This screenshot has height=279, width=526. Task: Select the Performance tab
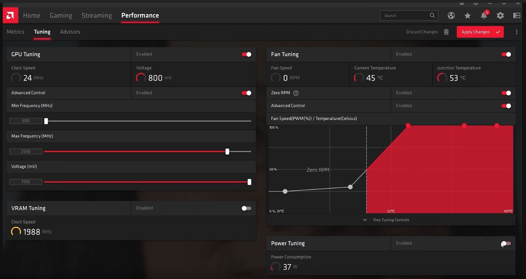(x=140, y=15)
